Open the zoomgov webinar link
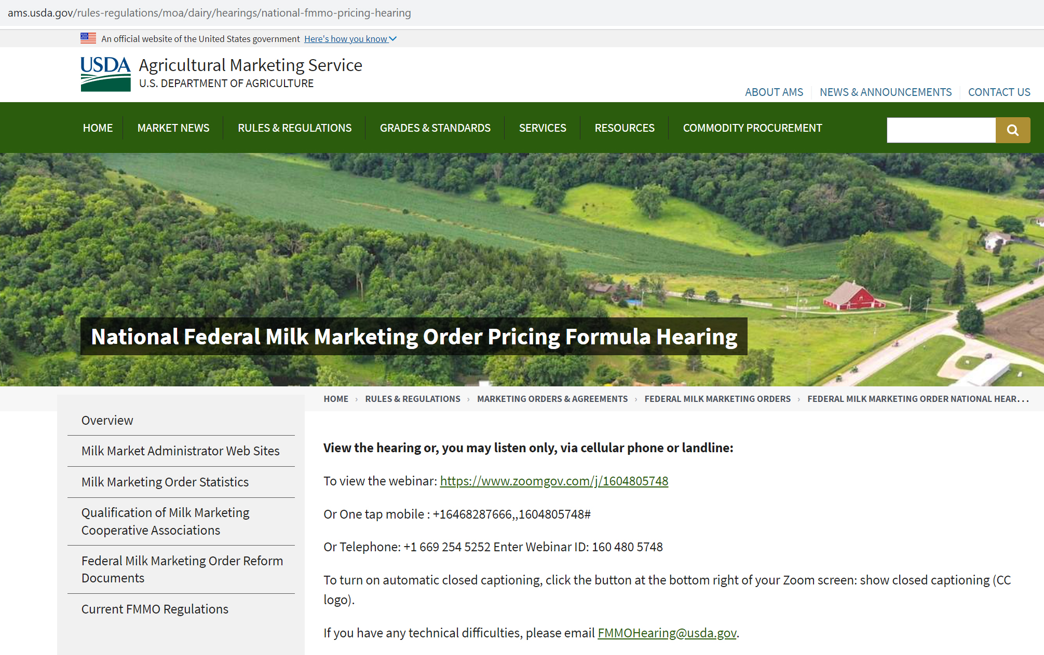This screenshot has height=655, width=1044. 553,481
